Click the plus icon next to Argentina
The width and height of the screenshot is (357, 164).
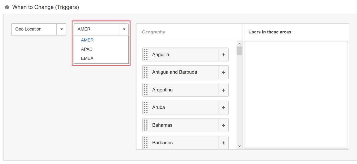click(223, 90)
